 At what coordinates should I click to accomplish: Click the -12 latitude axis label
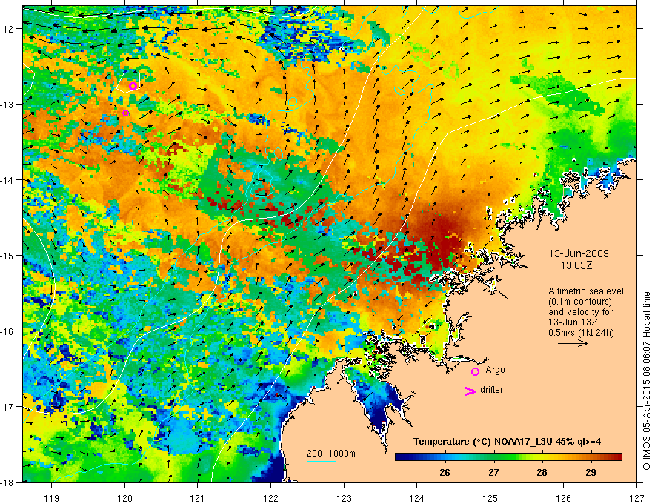[8, 28]
